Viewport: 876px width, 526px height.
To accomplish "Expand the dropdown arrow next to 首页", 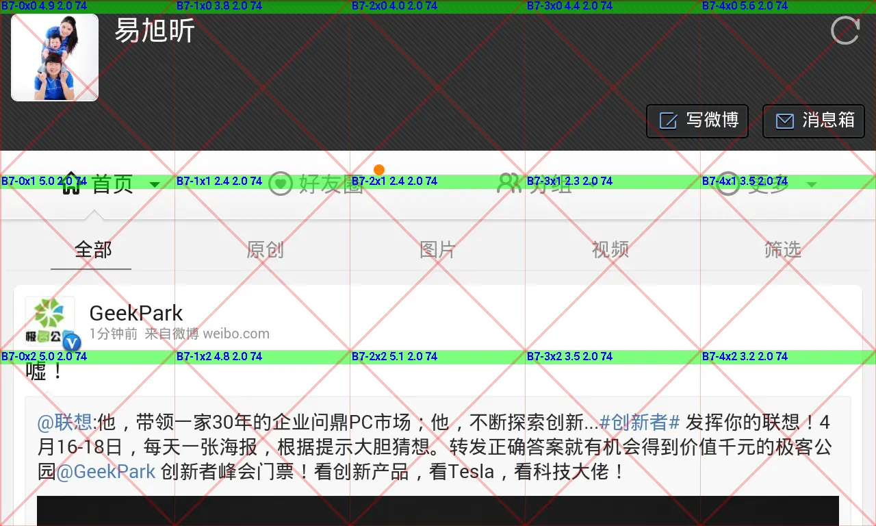I will pyautogui.click(x=155, y=184).
